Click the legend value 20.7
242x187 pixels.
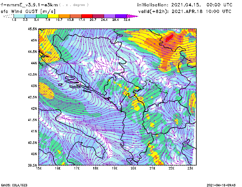coord(93,20)
